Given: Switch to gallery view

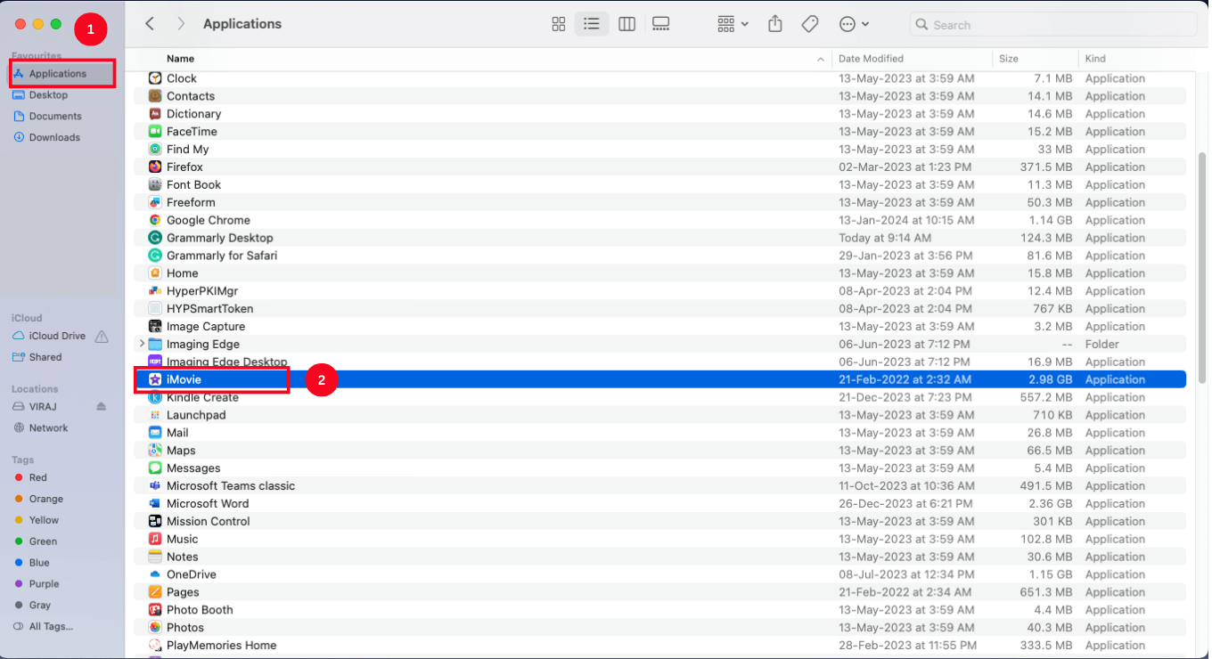Looking at the screenshot, I should click(660, 24).
